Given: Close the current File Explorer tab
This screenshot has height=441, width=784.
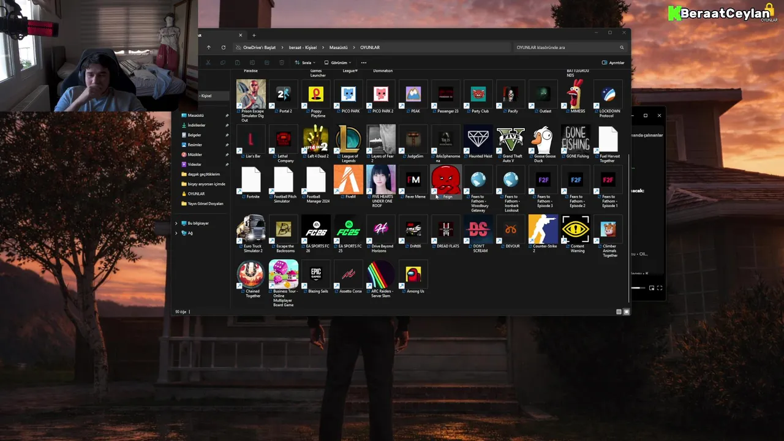Looking at the screenshot, I should (240, 35).
